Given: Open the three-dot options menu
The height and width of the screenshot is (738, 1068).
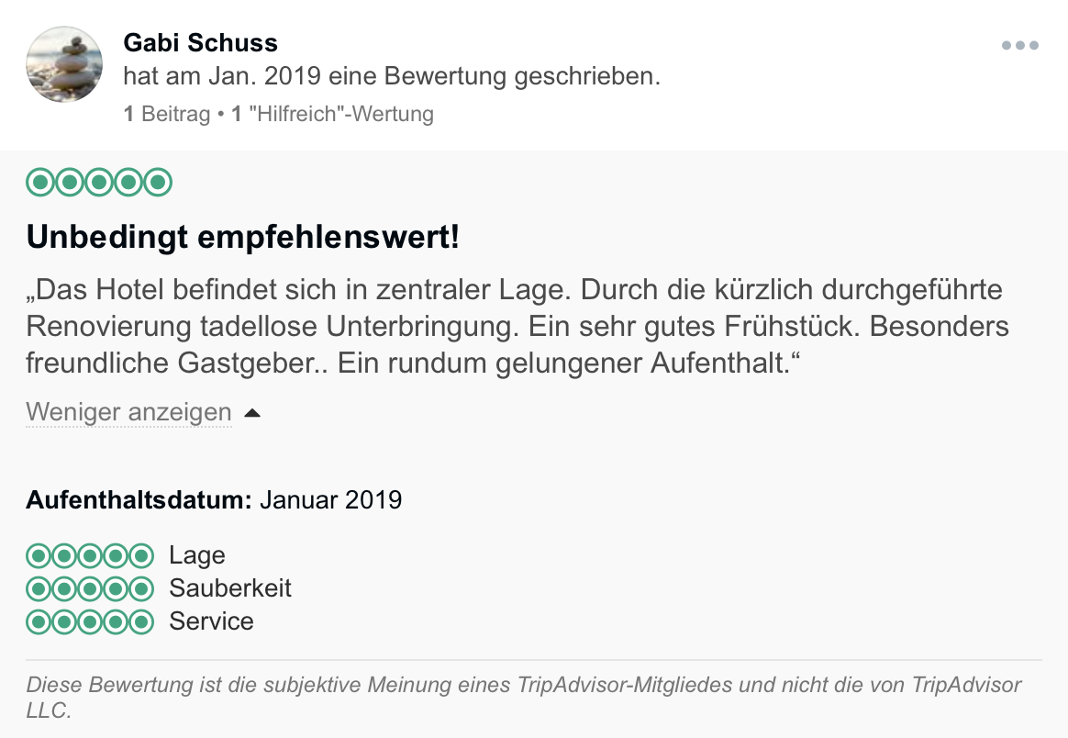Looking at the screenshot, I should coord(1019,45).
